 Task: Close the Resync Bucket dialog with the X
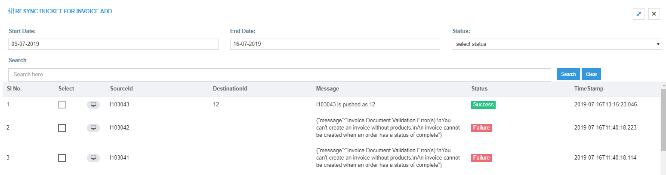(x=654, y=14)
